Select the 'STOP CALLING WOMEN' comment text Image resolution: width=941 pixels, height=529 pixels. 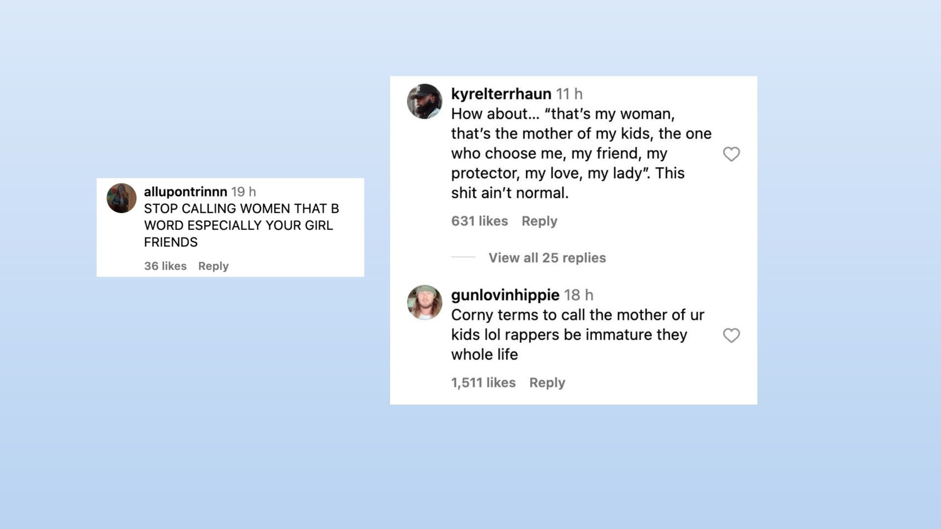pos(241,225)
